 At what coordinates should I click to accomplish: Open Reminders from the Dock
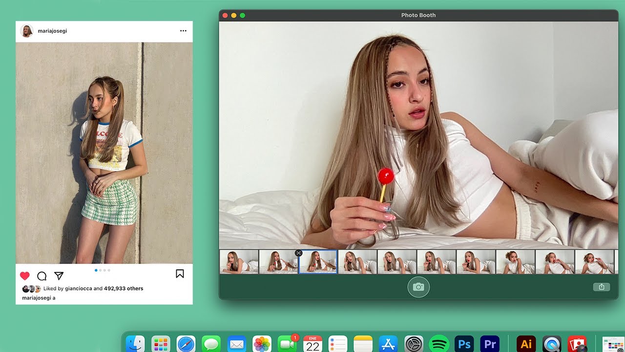coord(338,344)
